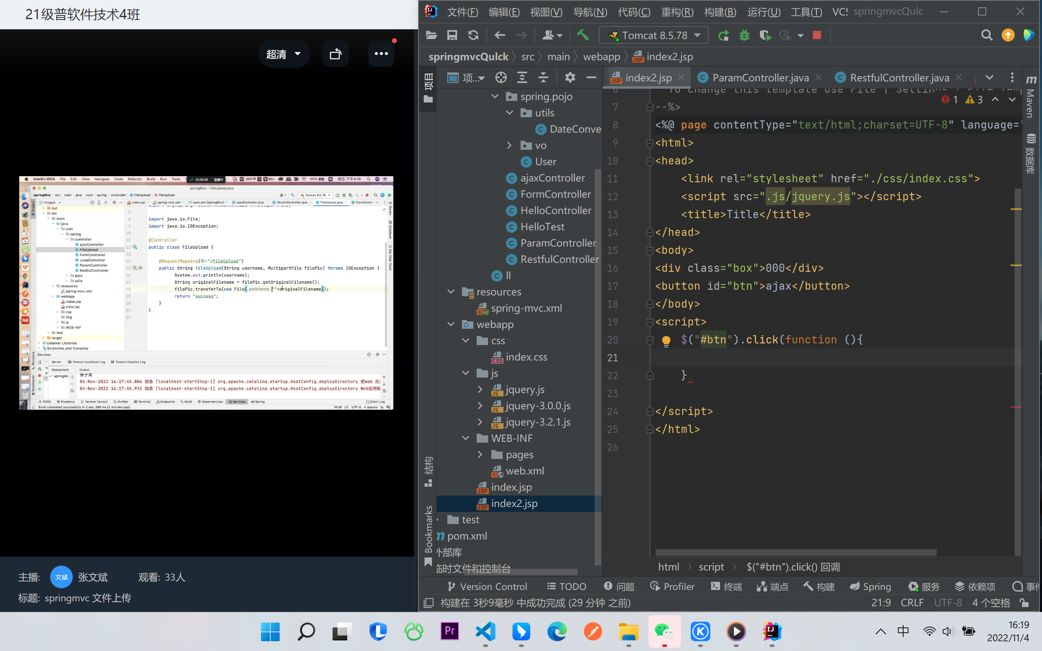Toggle the read-only lock icon in status bar
The image size is (1042, 651).
click(1024, 603)
